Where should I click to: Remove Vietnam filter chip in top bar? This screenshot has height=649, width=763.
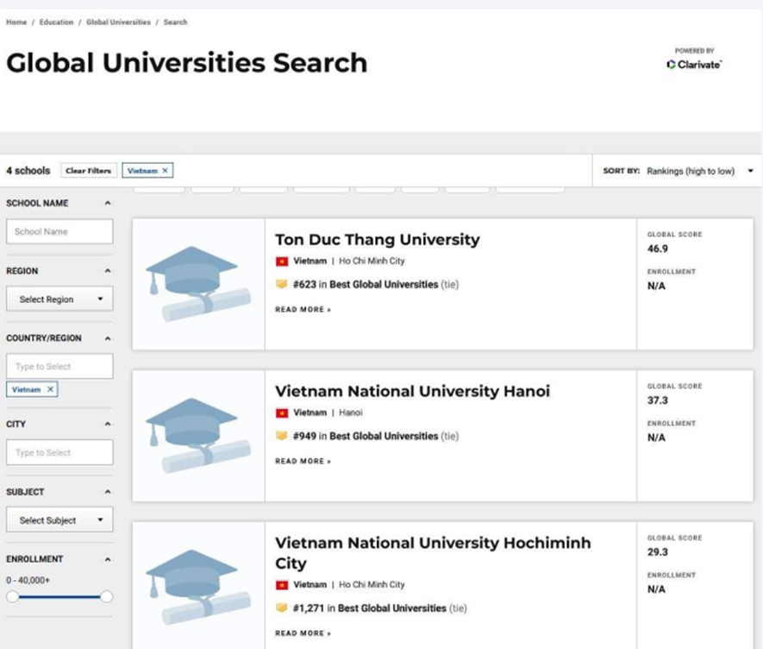[x=166, y=171]
